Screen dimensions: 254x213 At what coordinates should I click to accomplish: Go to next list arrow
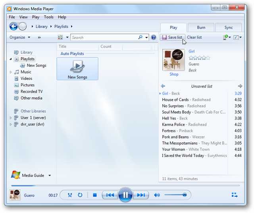240,86
